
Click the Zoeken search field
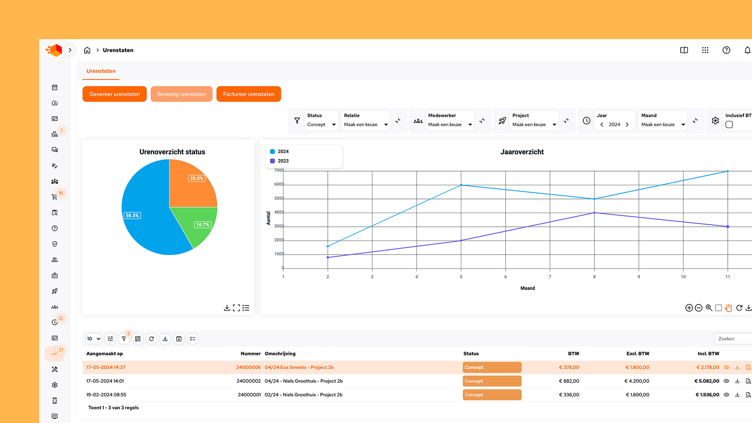(732, 339)
